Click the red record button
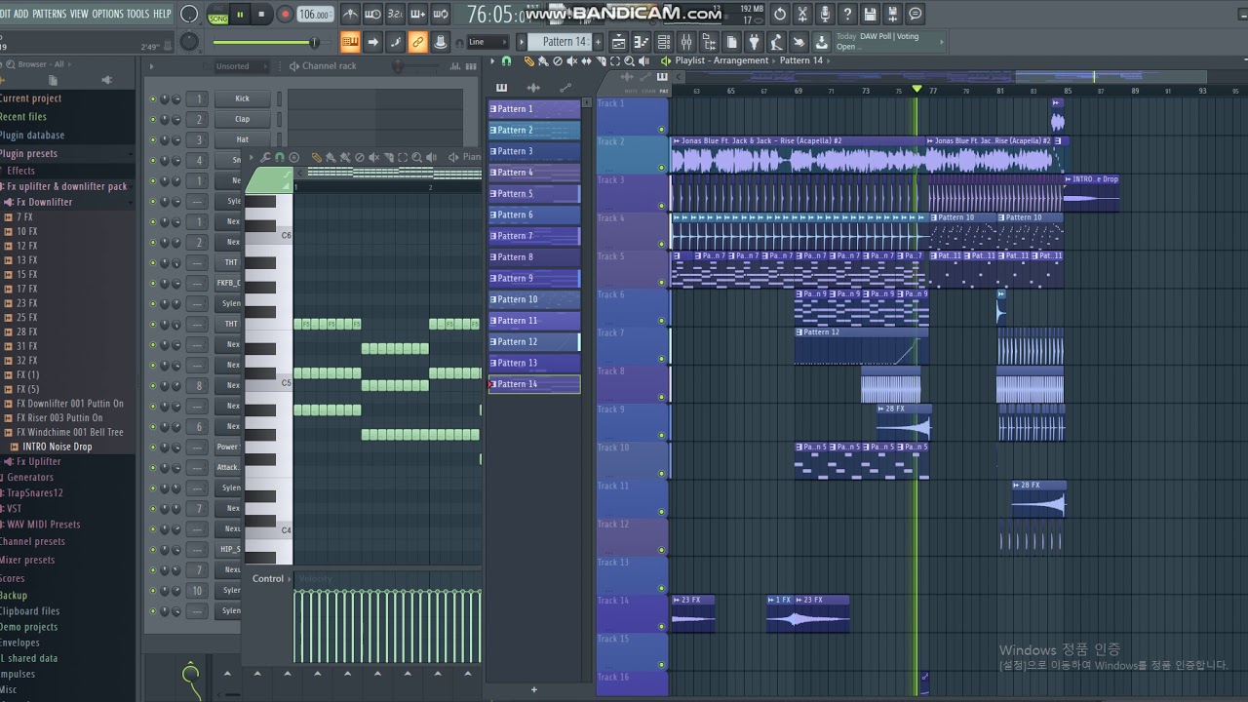The height and width of the screenshot is (702, 1248). click(285, 14)
